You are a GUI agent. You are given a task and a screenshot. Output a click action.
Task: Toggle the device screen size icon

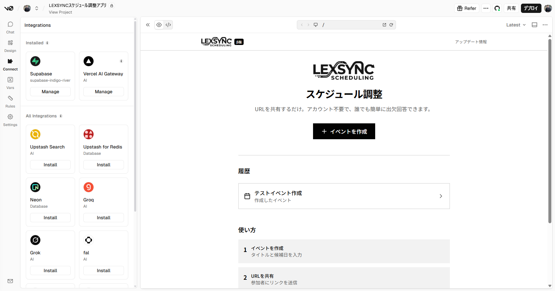click(x=316, y=25)
